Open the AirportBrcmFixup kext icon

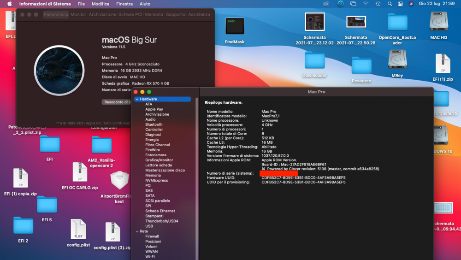pos(119,180)
